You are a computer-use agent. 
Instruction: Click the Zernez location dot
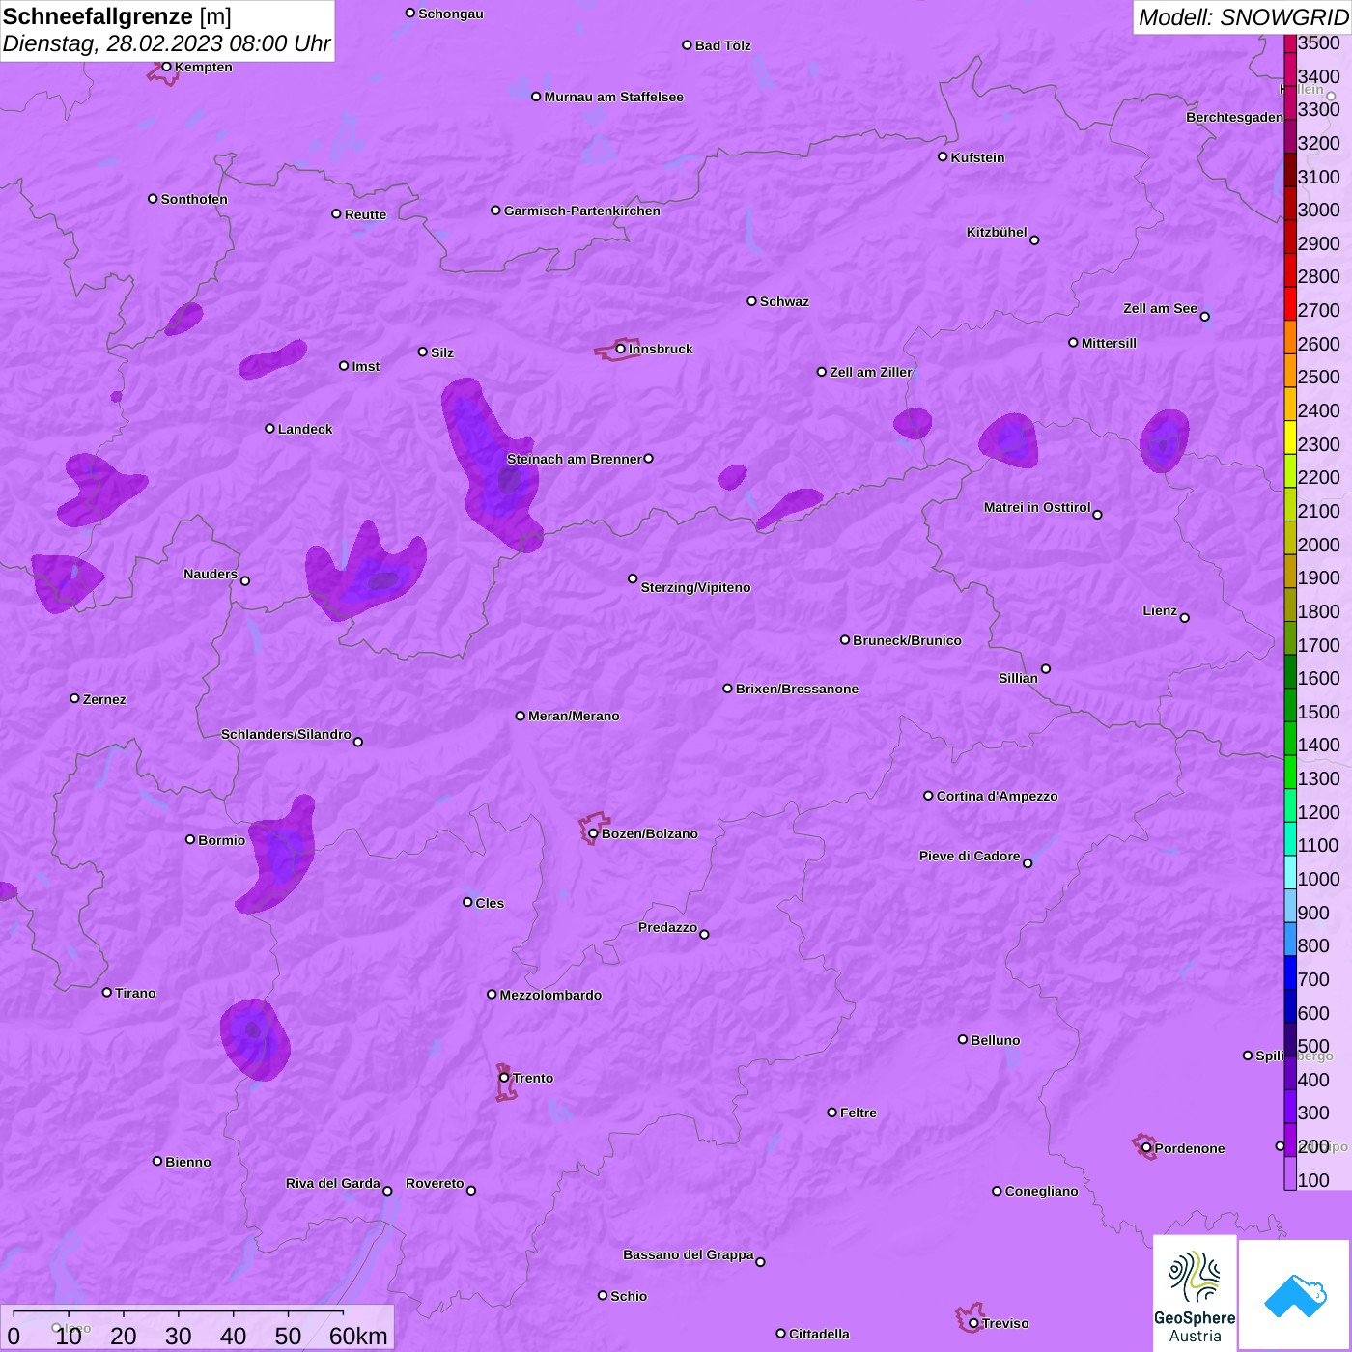click(74, 698)
